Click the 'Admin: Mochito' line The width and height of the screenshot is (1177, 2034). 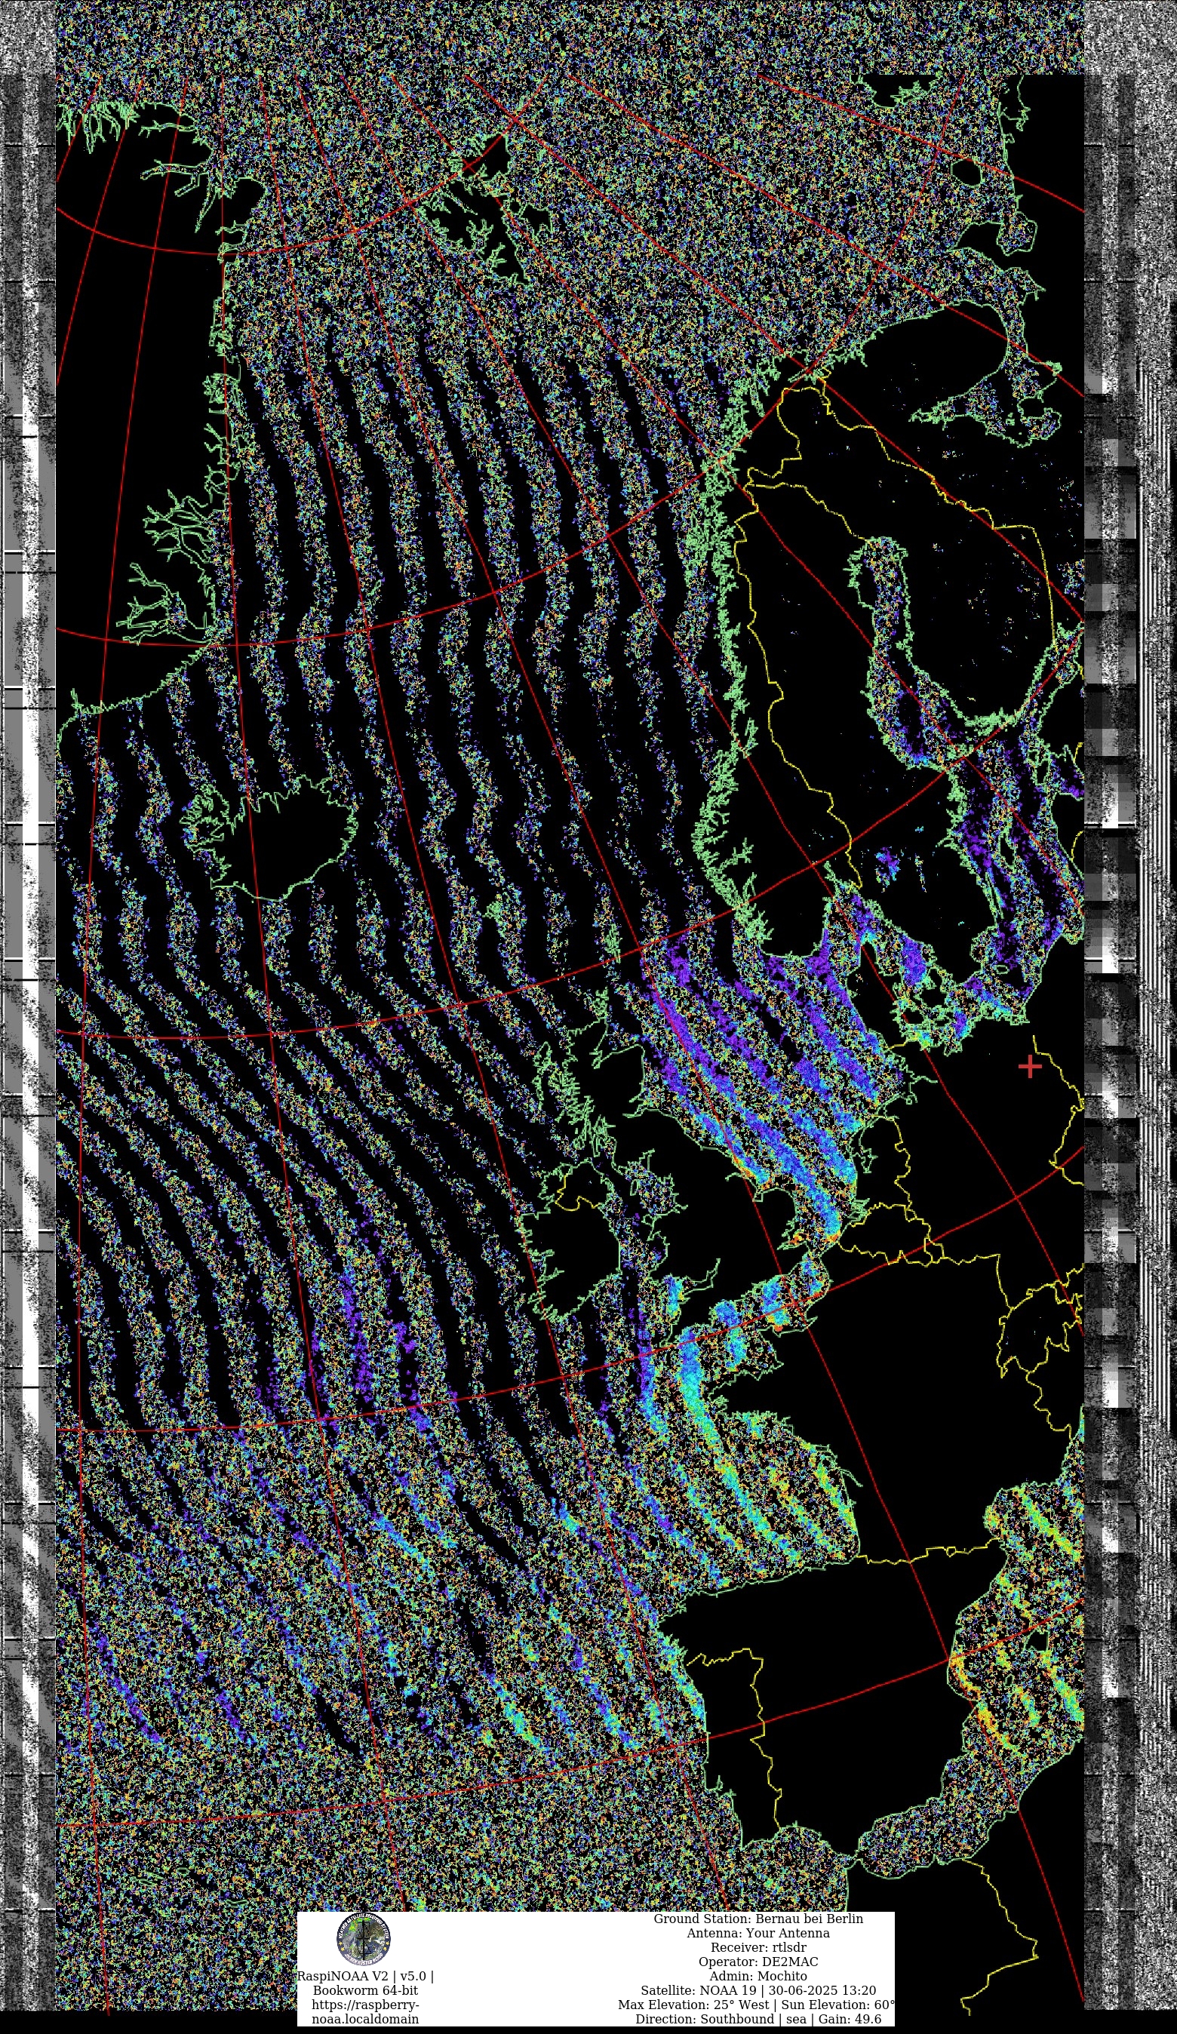click(x=758, y=1976)
